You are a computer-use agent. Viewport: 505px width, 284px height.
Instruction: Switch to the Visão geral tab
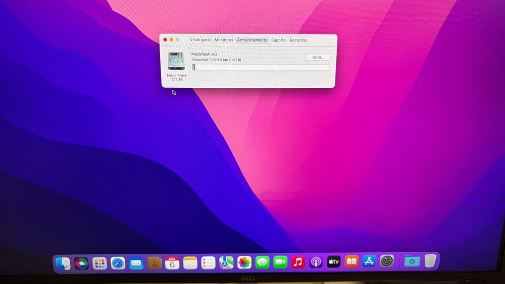click(200, 40)
